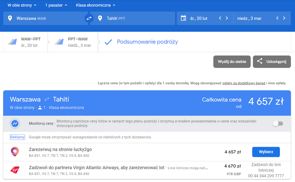The image size is (295, 182).
Task: Click the share icon on Udostępnij
Action: point(260,61)
